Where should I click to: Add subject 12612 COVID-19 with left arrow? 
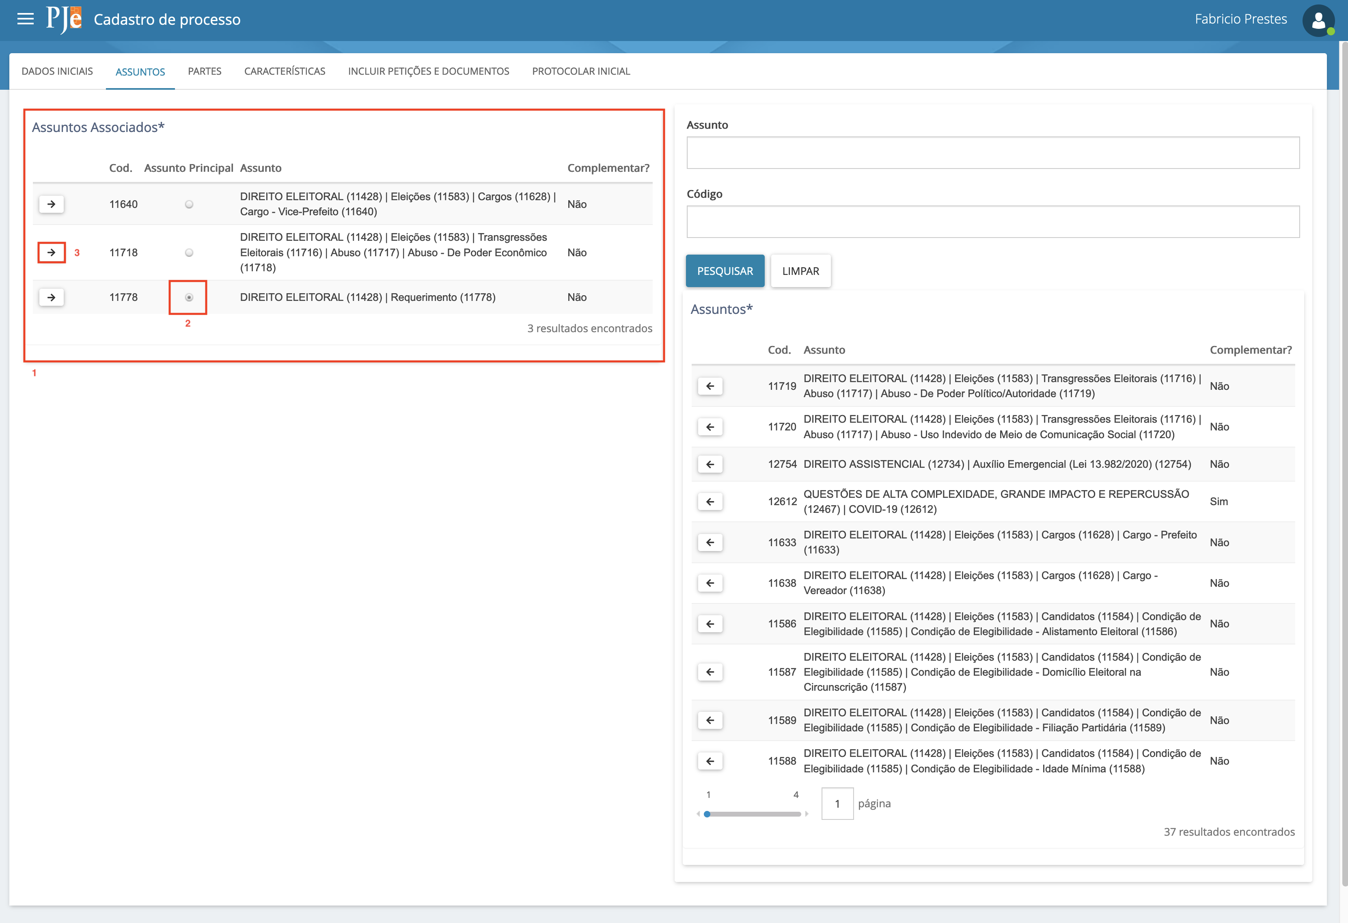[x=710, y=501]
